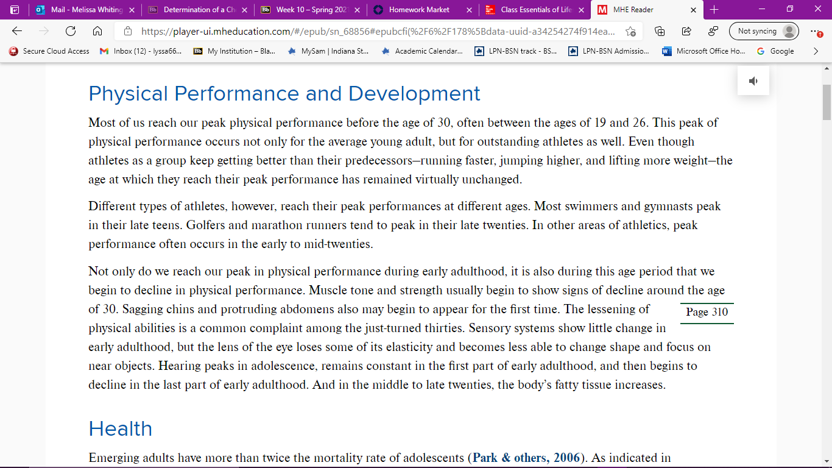
Task: Reload the page with the refresh icon
Action: click(71, 31)
